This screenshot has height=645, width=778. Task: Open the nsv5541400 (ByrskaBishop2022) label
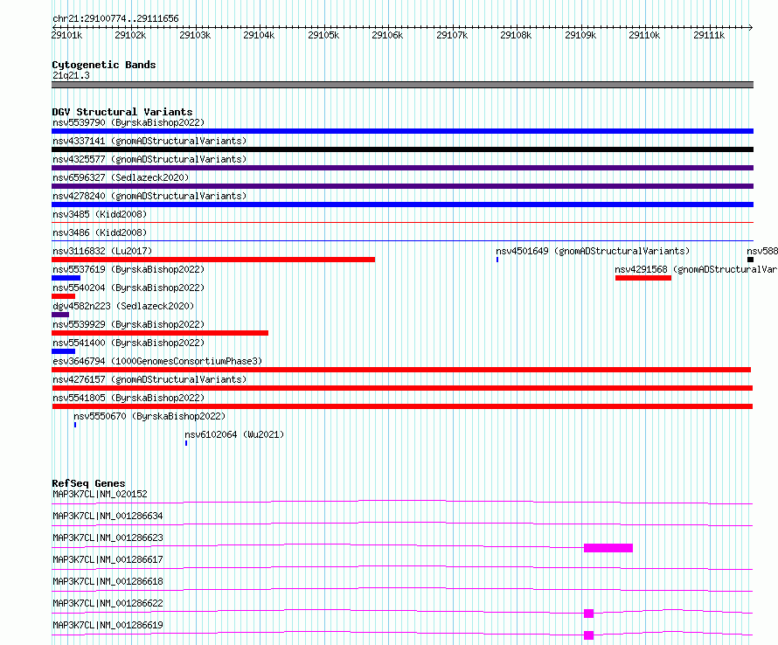point(129,343)
